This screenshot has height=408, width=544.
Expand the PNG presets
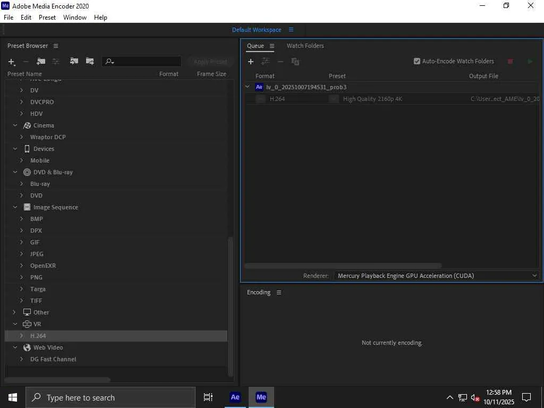21,277
